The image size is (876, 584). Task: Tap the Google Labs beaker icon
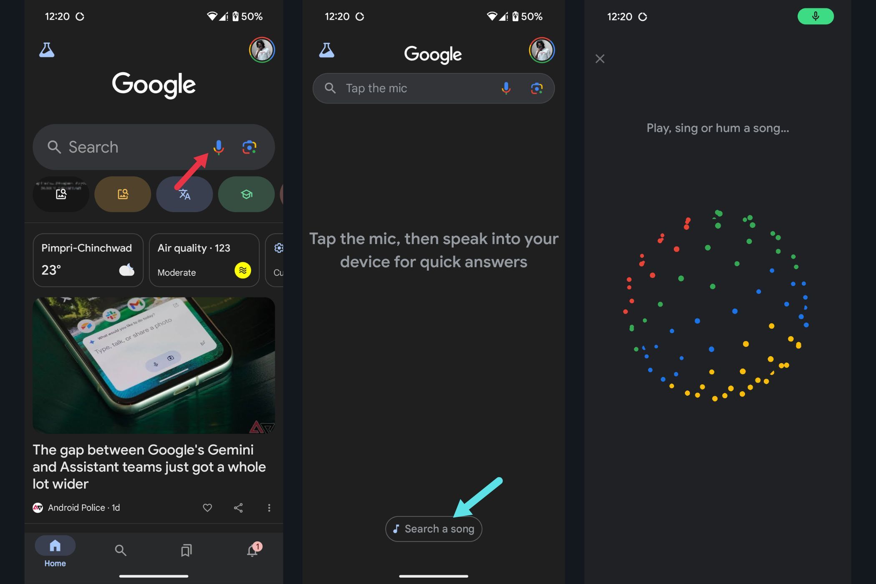pos(46,50)
